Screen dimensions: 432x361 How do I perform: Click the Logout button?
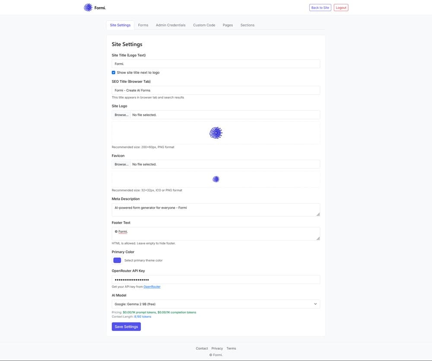pos(341,8)
